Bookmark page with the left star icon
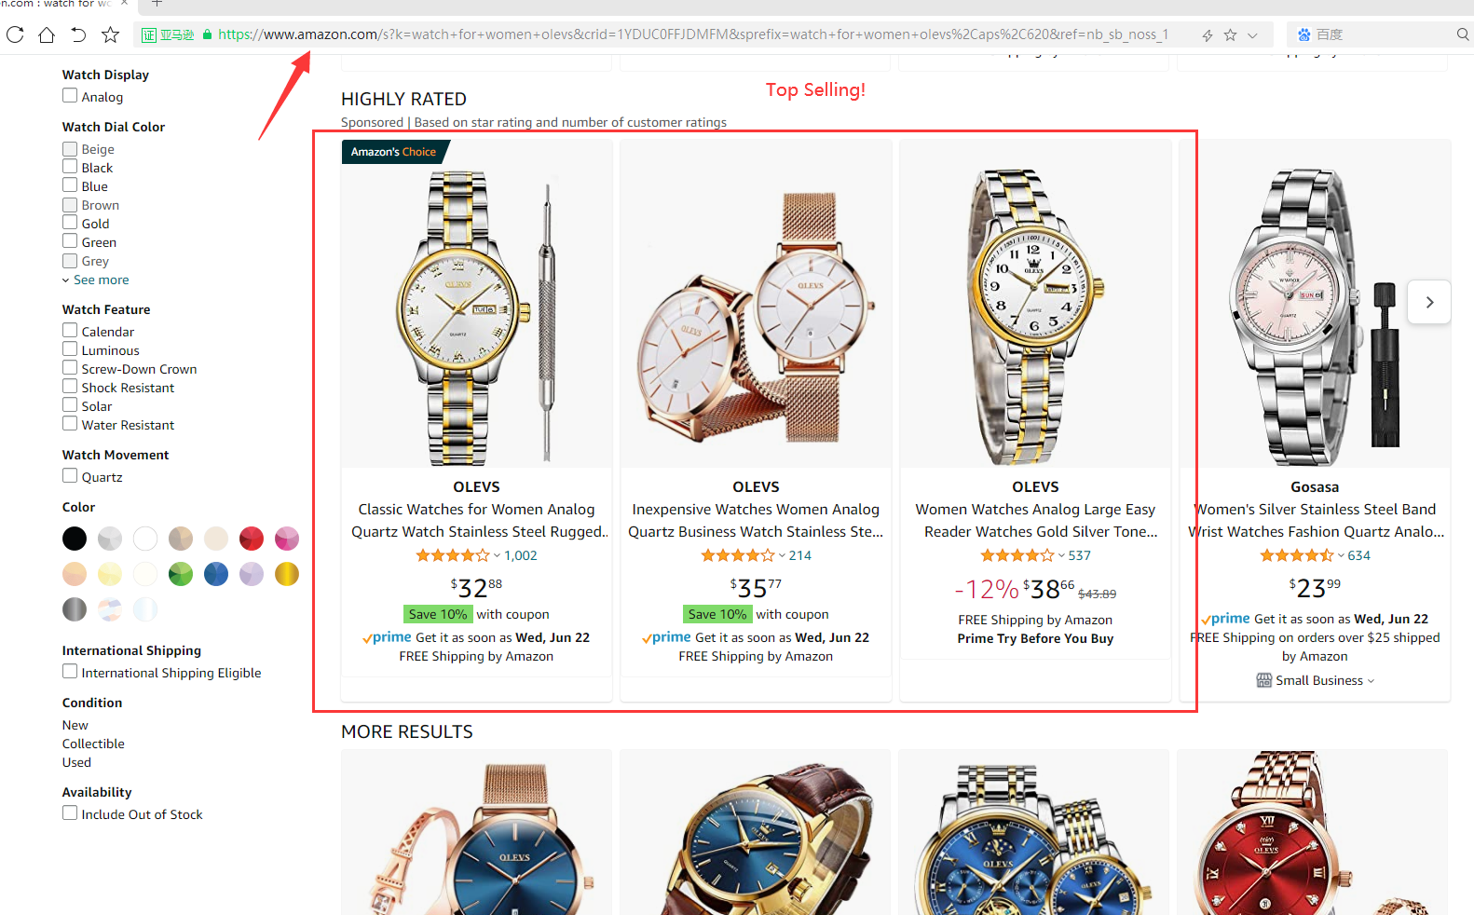Image resolution: width=1474 pixels, height=915 pixels. 111,35
